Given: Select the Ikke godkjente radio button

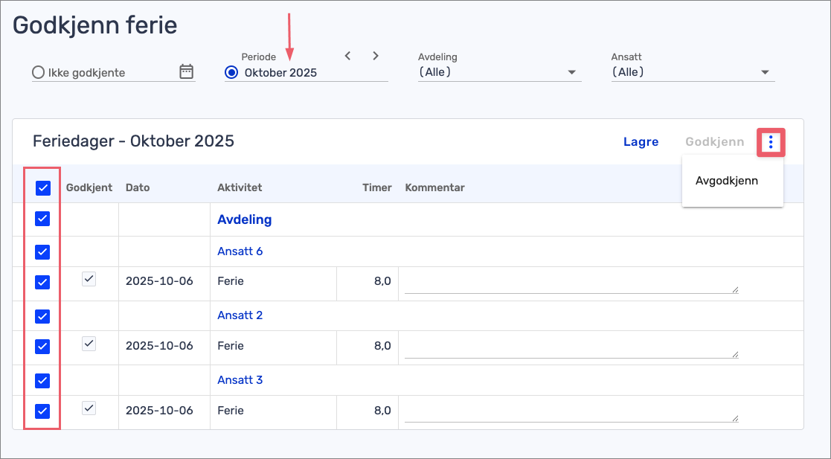Looking at the screenshot, I should coord(38,73).
